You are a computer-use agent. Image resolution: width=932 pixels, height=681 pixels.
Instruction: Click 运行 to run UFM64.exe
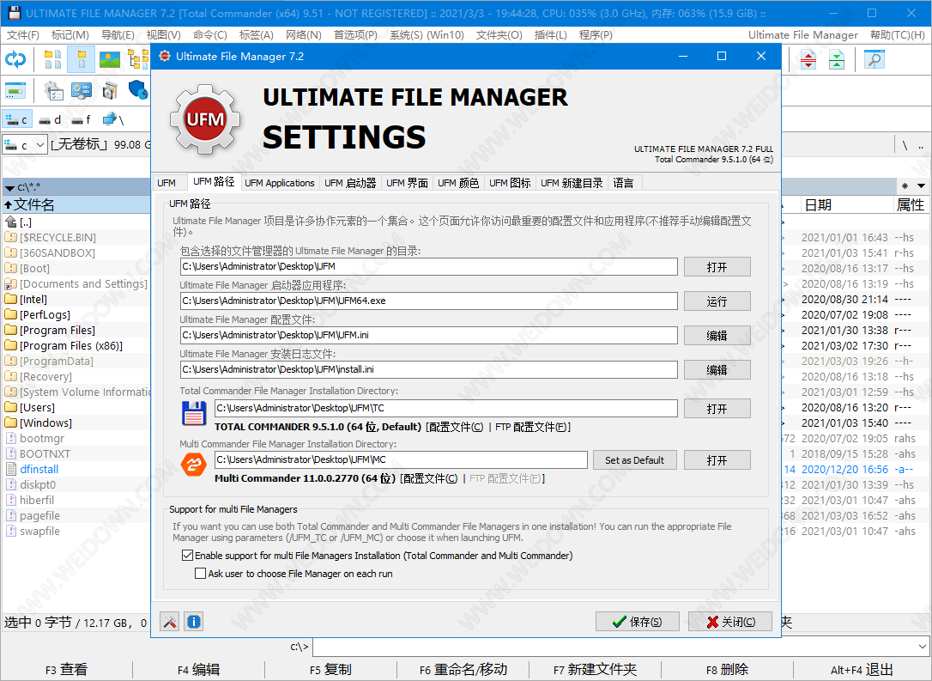coord(717,301)
